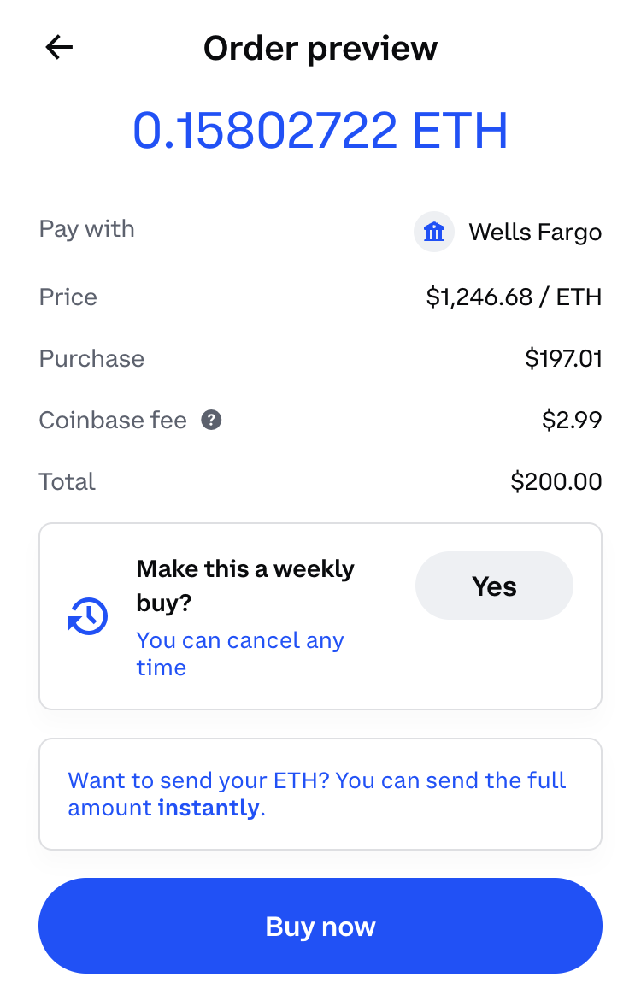Click the Order preview title

click(x=320, y=48)
